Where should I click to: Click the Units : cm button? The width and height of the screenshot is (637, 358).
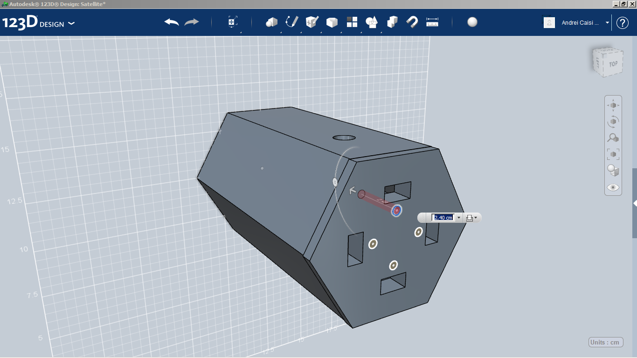pos(606,342)
